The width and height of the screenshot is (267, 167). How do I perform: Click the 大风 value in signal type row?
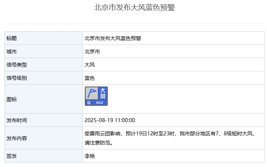pos(90,65)
